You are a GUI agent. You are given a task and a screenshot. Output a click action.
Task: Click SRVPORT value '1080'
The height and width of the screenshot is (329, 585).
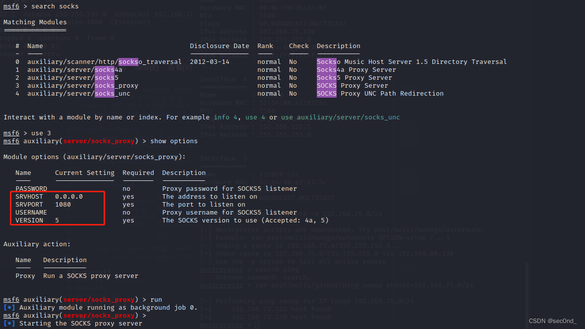[x=63, y=205]
